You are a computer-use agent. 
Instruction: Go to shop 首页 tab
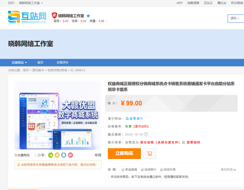[40, 63]
